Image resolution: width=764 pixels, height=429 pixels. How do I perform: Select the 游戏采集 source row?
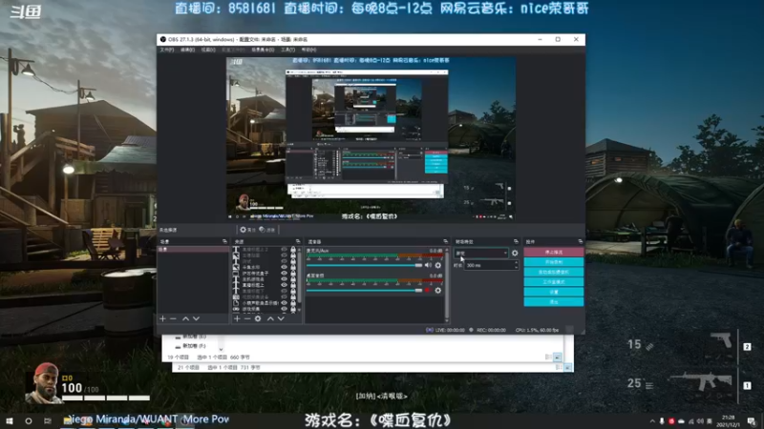[x=265, y=309]
